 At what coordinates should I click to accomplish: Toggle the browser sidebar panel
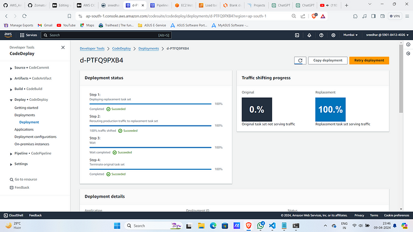tap(373, 16)
